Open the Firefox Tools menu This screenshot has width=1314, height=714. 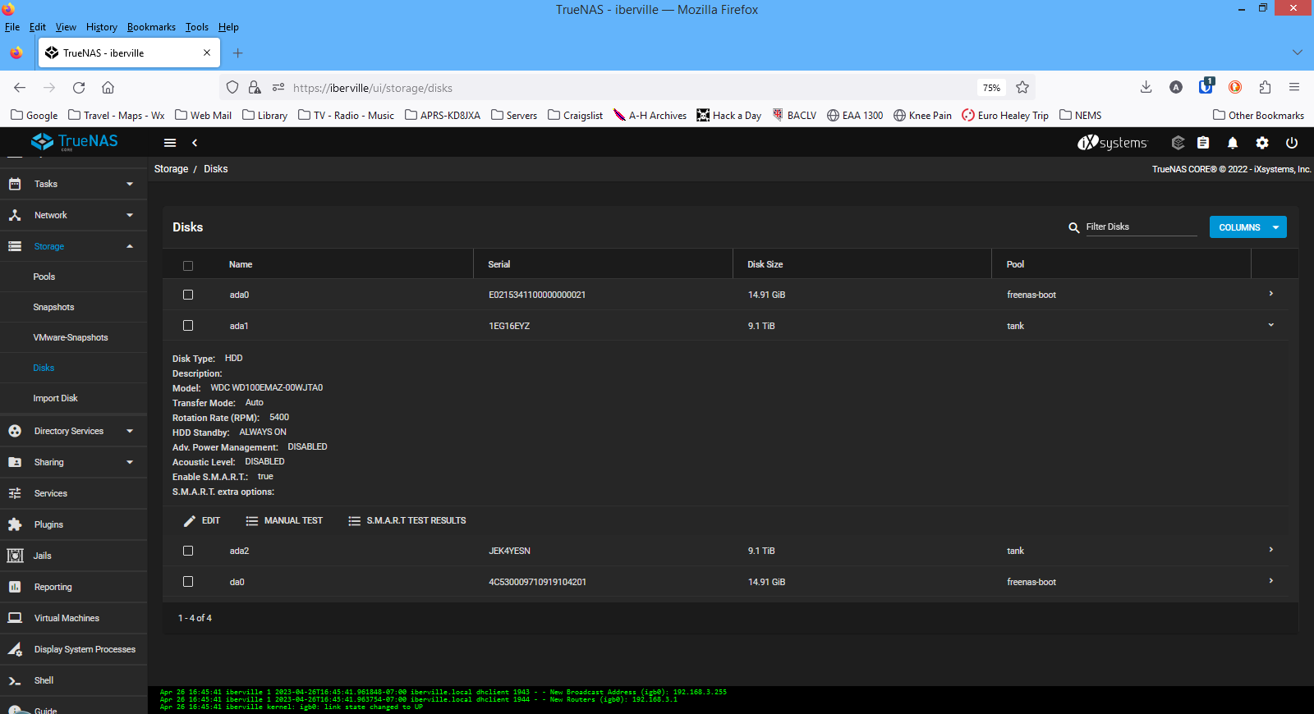197,27
